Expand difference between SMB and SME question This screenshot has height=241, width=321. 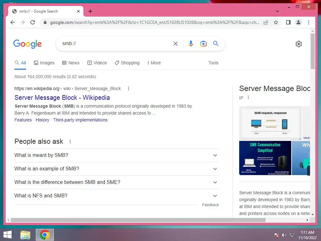[x=117, y=182]
